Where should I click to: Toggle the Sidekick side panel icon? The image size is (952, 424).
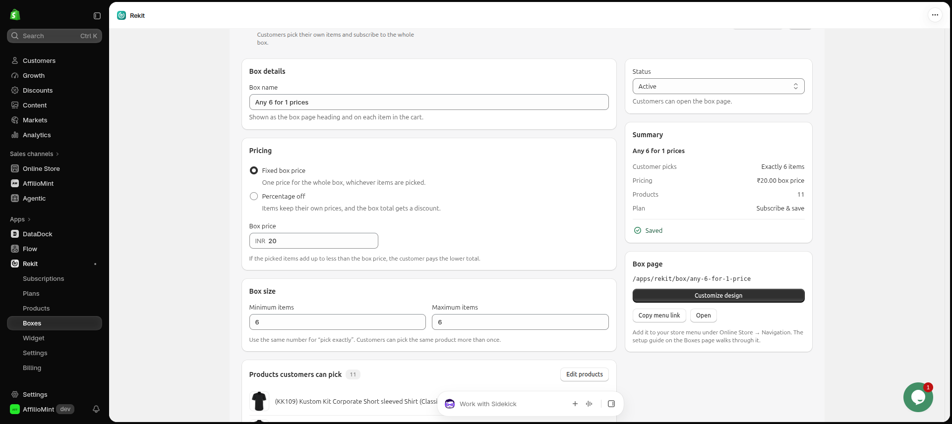[611, 404]
